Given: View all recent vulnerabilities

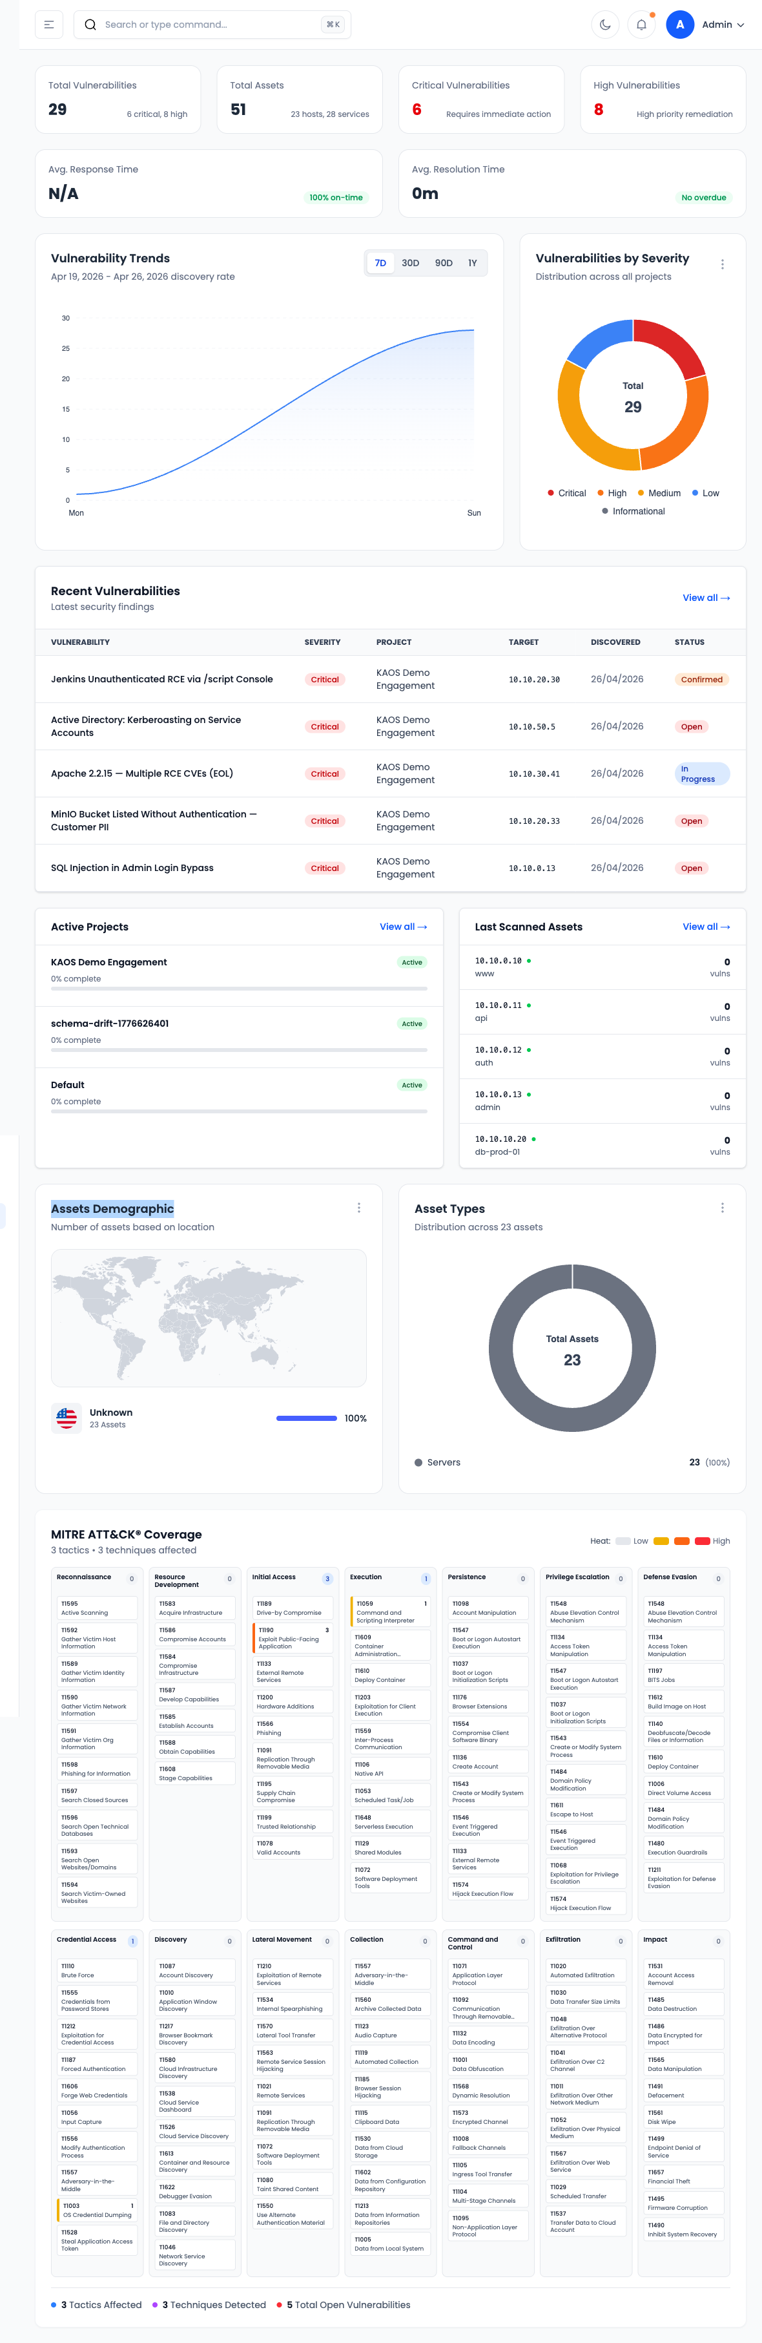Looking at the screenshot, I should point(706,598).
